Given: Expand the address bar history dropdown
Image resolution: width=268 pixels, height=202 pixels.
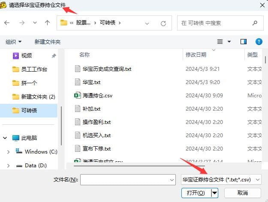Looking at the screenshot, I should 147,23.
